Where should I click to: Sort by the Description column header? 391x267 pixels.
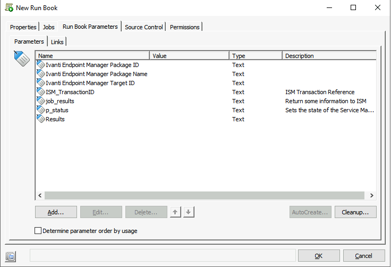[x=329, y=56]
